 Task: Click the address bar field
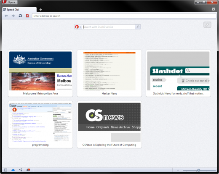[124, 16]
